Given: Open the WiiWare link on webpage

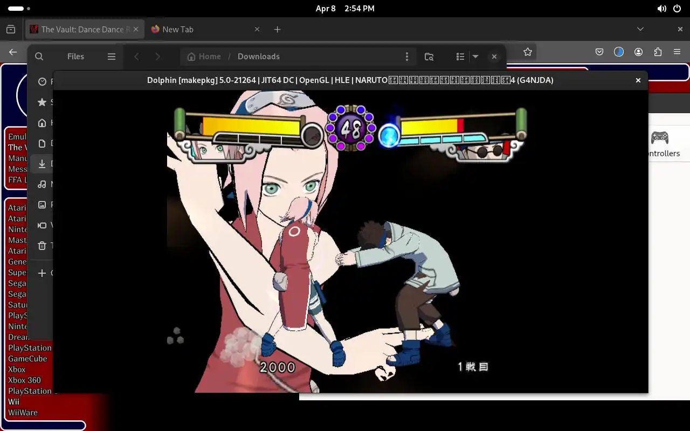Looking at the screenshot, I should click(23, 413).
